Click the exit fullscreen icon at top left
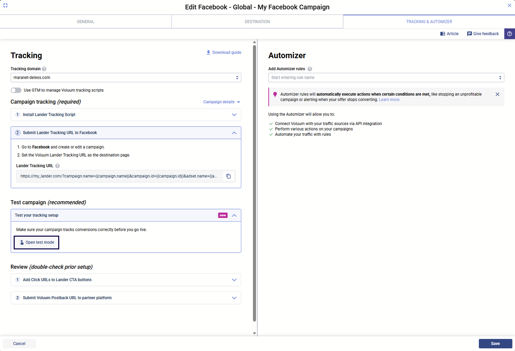Image resolution: width=515 pixels, height=351 pixels. pos(6,6)
